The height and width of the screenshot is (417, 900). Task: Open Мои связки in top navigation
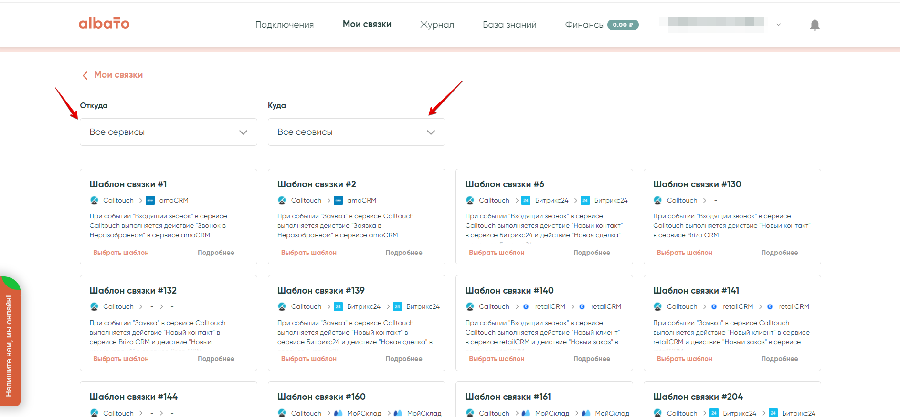click(367, 24)
